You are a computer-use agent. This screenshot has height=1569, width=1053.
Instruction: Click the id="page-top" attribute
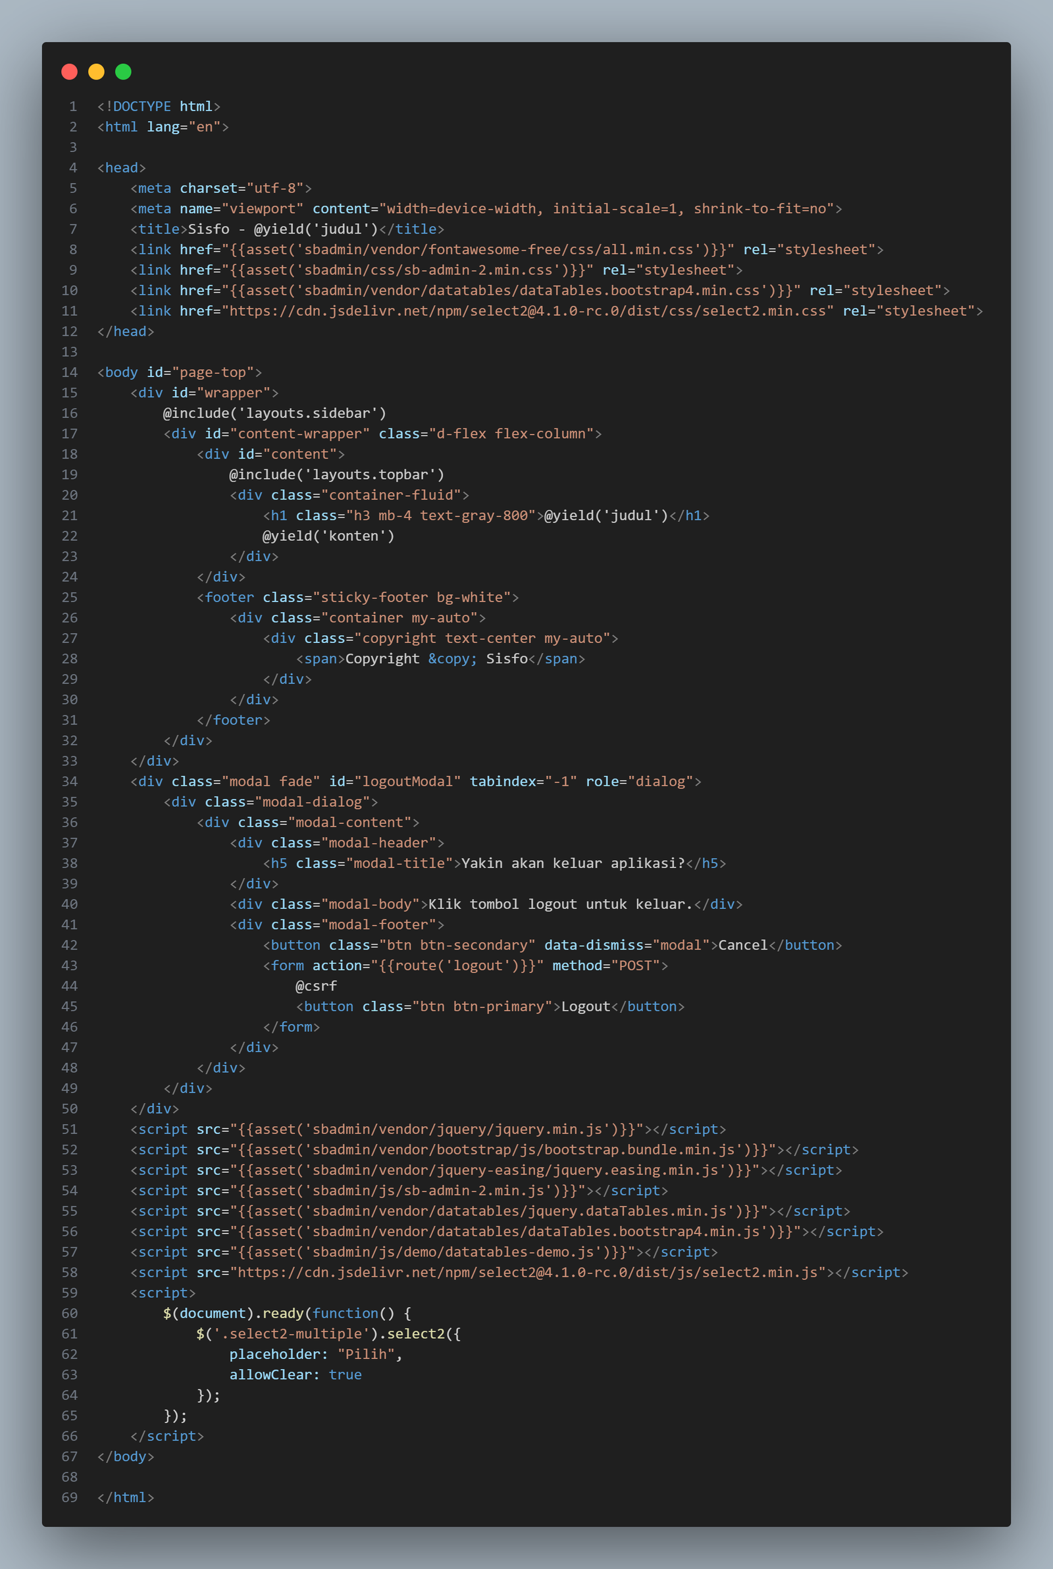tap(201, 373)
